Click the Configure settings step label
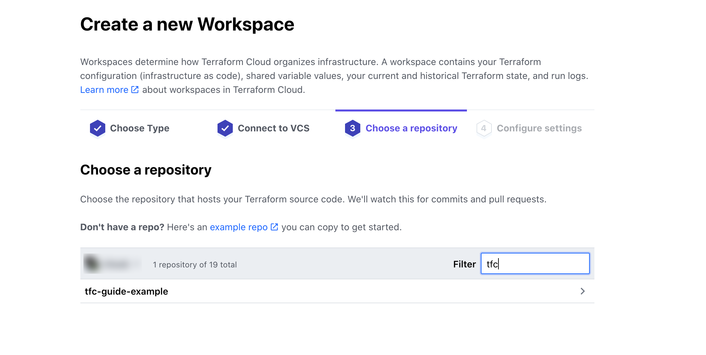 pyautogui.click(x=539, y=128)
